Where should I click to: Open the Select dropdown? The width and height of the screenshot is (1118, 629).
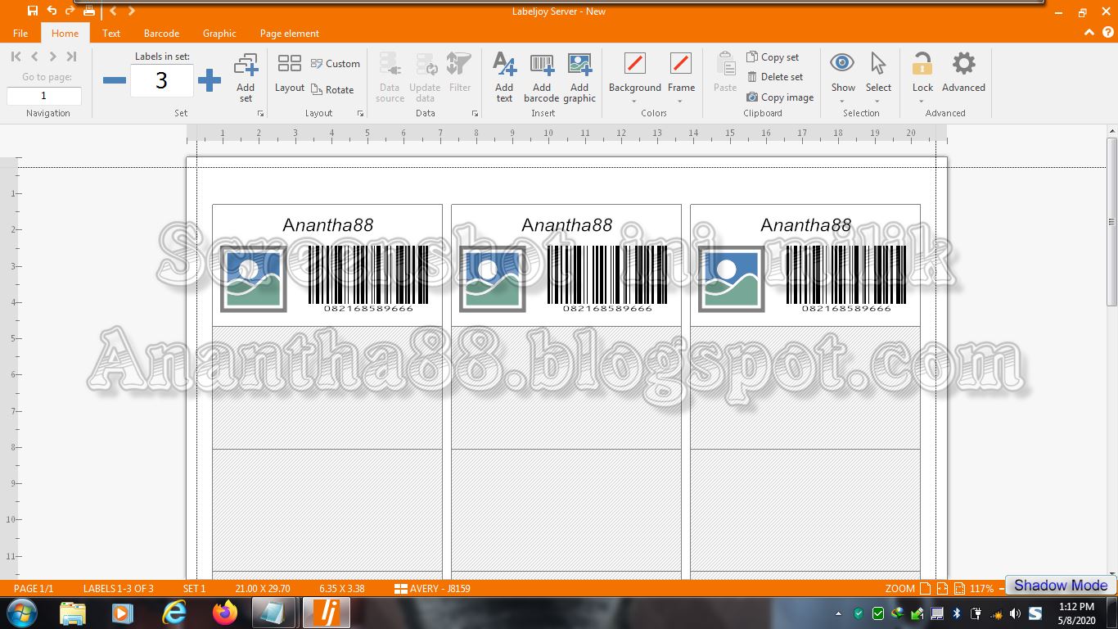click(x=878, y=79)
